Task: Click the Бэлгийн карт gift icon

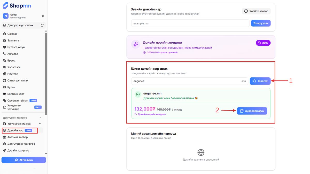Action: coord(4,94)
